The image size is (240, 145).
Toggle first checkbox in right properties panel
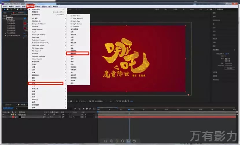[x=226, y=58]
